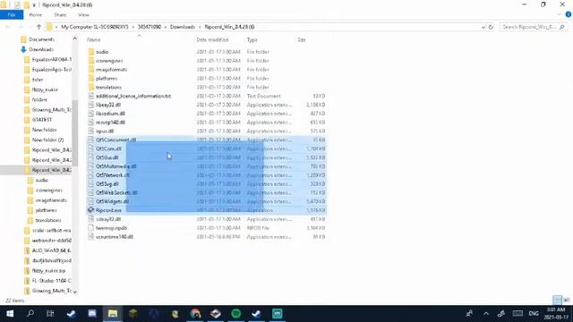Image resolution: width=573 pixels, height=322 pixels.
Task: Select the ssleay32.dll file
Action: pos(108,219)
